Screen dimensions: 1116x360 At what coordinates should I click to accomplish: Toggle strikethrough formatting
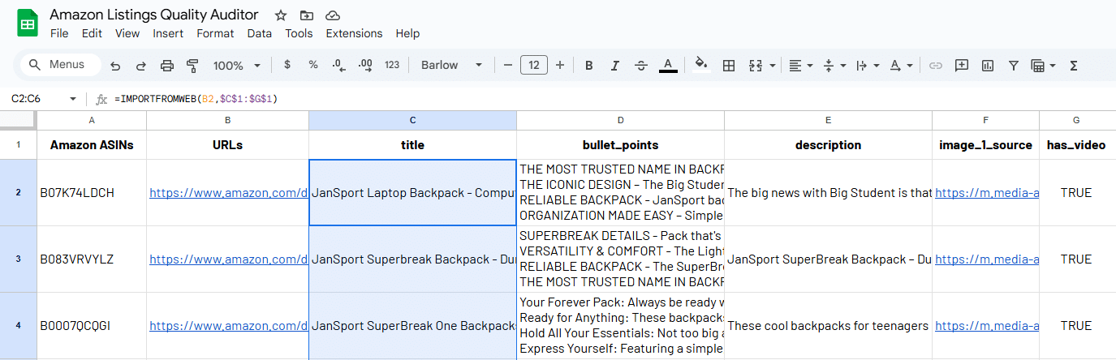(641, 66)
